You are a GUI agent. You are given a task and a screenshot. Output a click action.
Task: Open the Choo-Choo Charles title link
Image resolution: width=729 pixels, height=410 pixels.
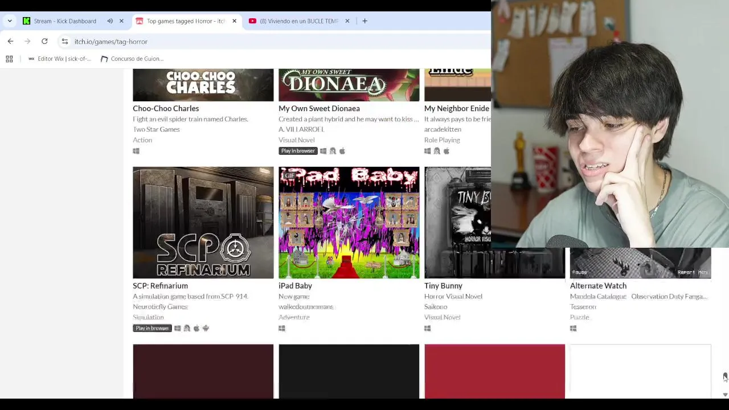click(166, 108)
